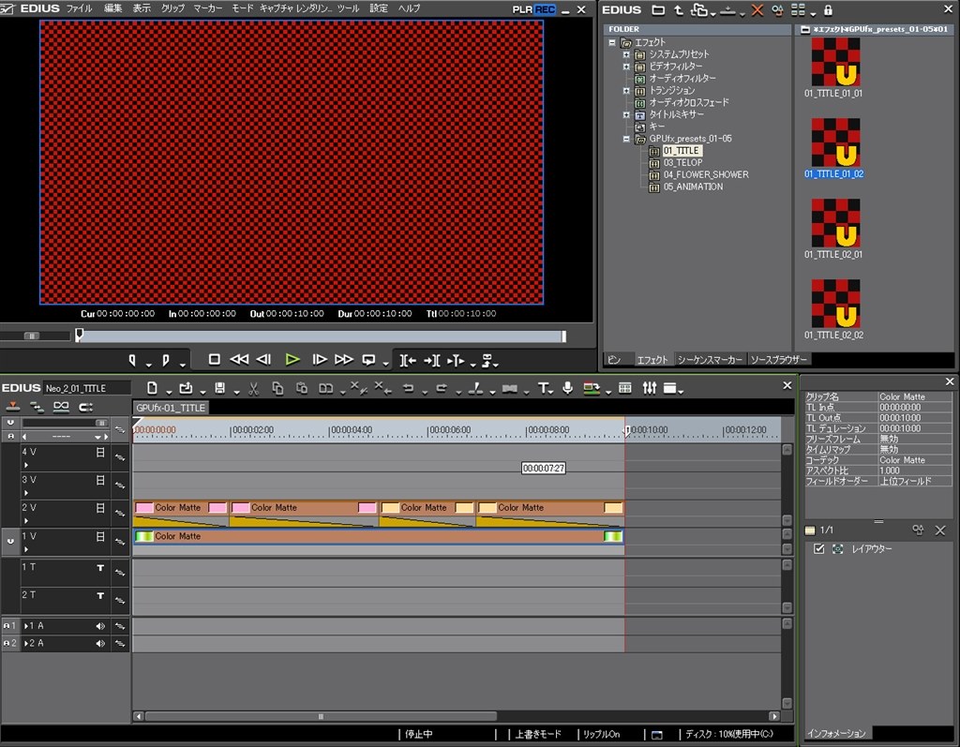Open the Title creation 'T' tool
The height and width of the screenshot is (747, 960).
543,388
